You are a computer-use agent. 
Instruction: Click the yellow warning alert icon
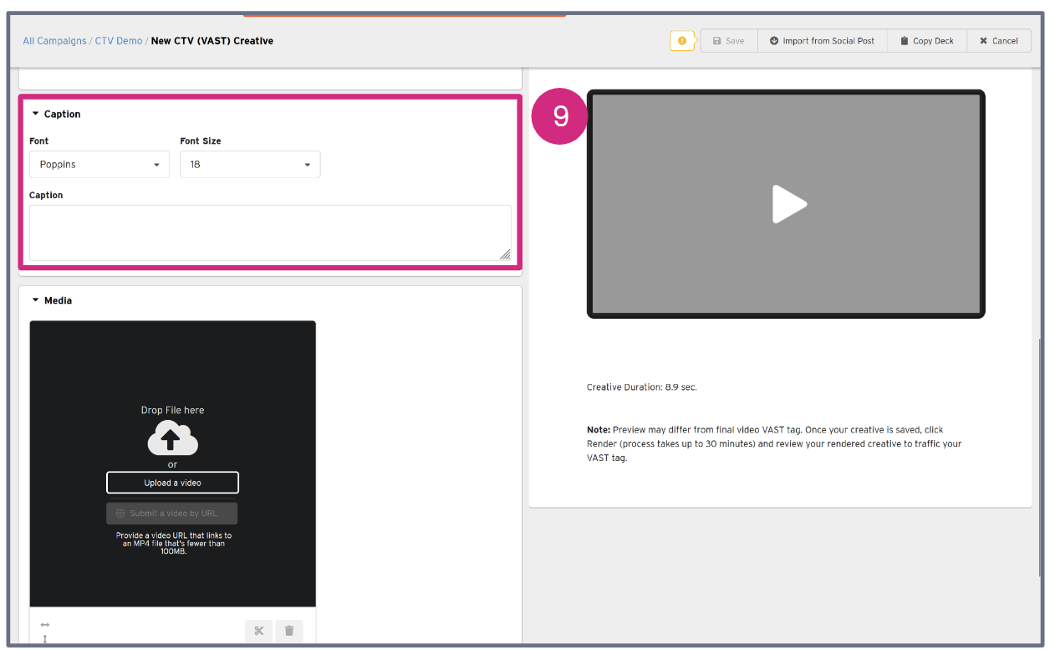tap(682, 41)
